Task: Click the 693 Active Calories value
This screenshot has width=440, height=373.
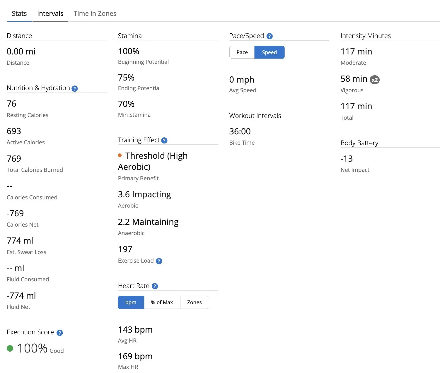Action: [14, 131]
